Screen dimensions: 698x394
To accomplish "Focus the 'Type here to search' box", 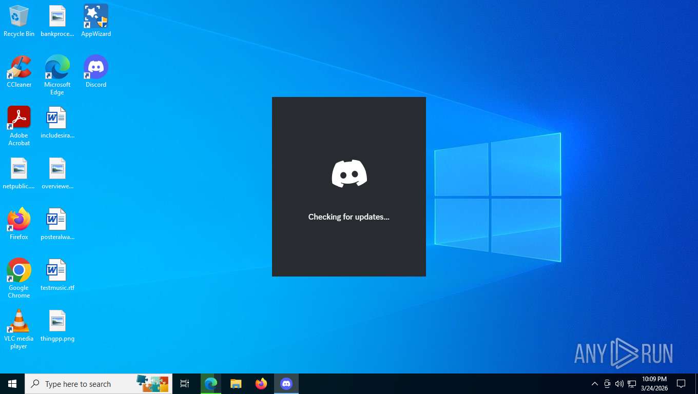I will point(99,384).
